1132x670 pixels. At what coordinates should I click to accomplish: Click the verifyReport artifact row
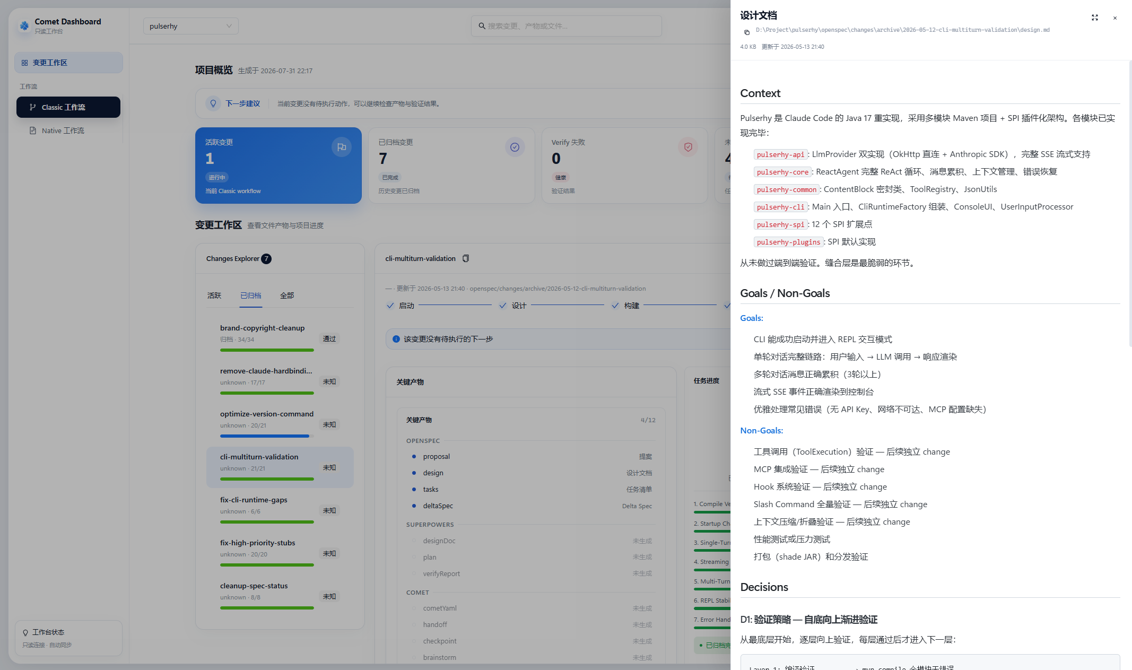[531, 573]
